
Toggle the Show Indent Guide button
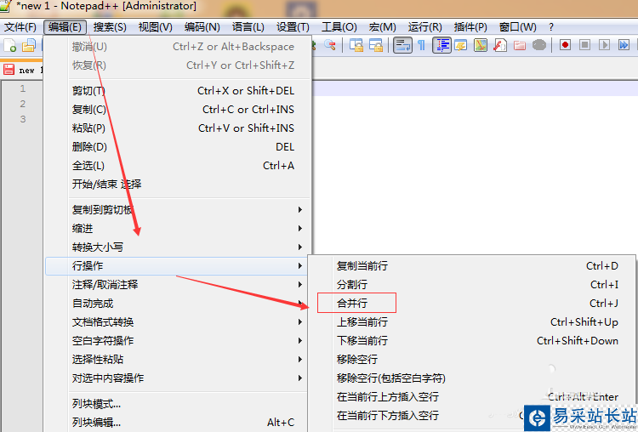coord(441,45)
